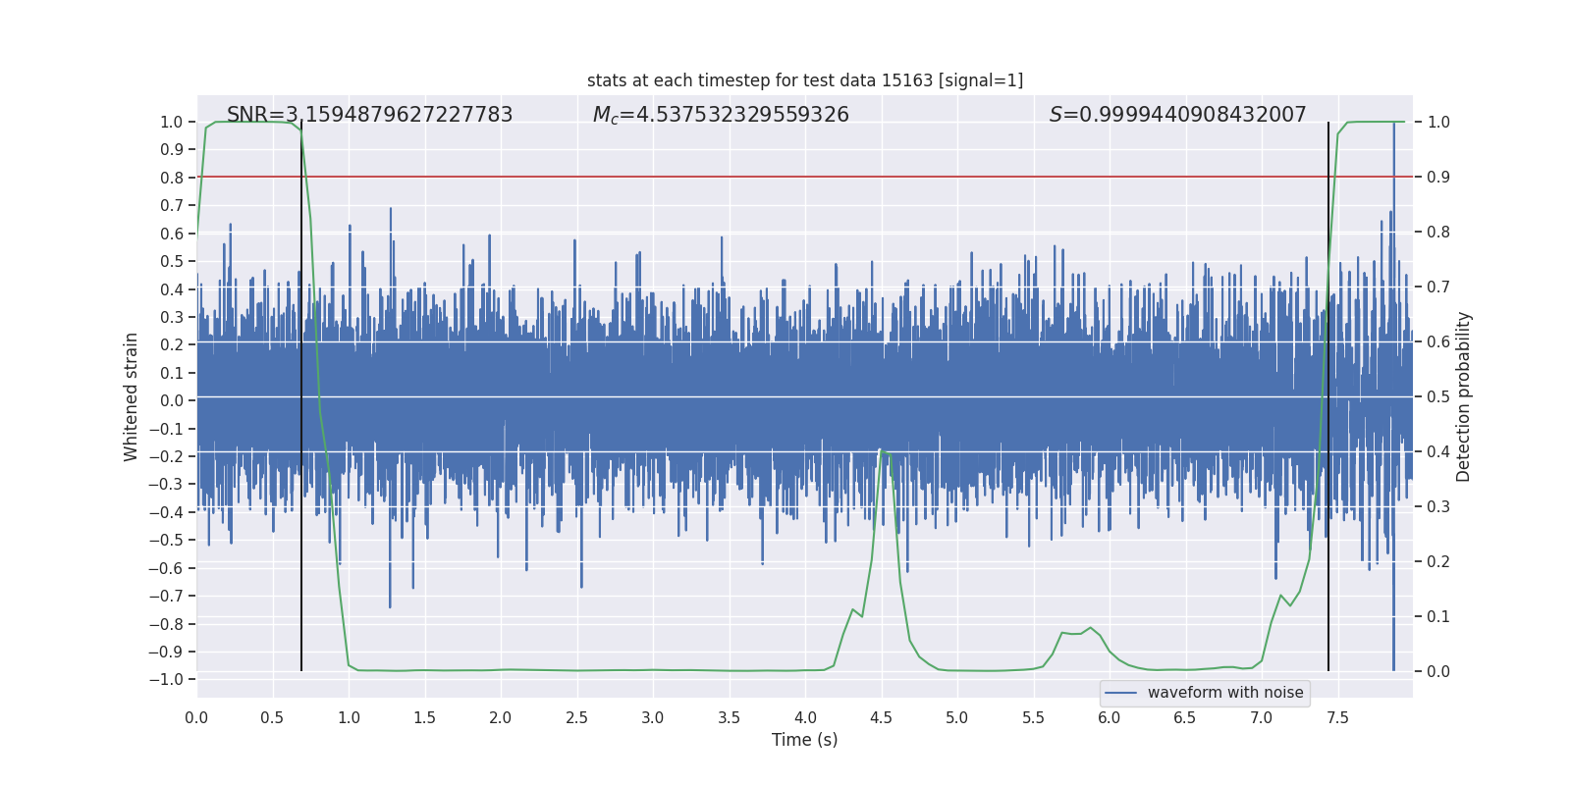The image size is (1571, 785).
Task: Click the x-axis tick label 2.5
Action: (576, 718)
